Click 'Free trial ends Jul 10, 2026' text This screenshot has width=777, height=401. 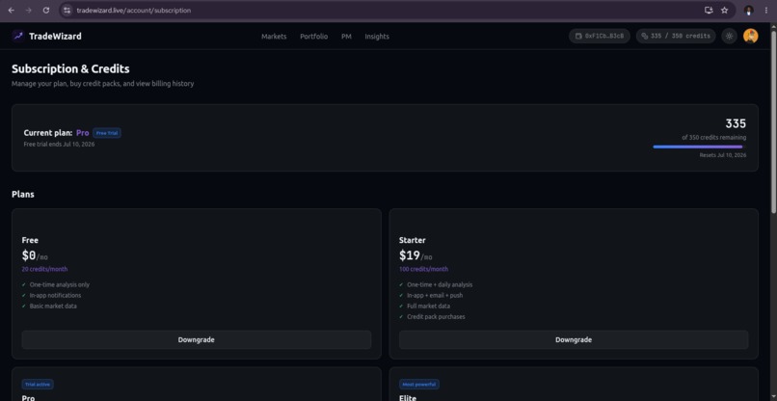coord(59,145)
